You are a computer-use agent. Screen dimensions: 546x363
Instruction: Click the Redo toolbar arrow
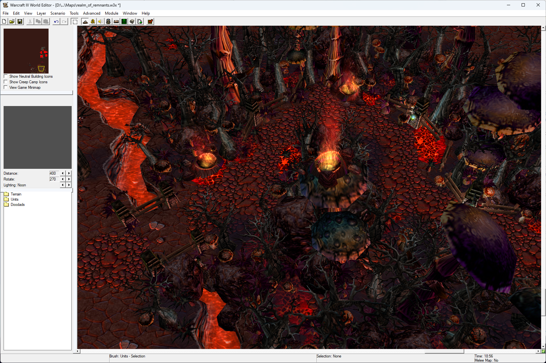click(64, 21)
